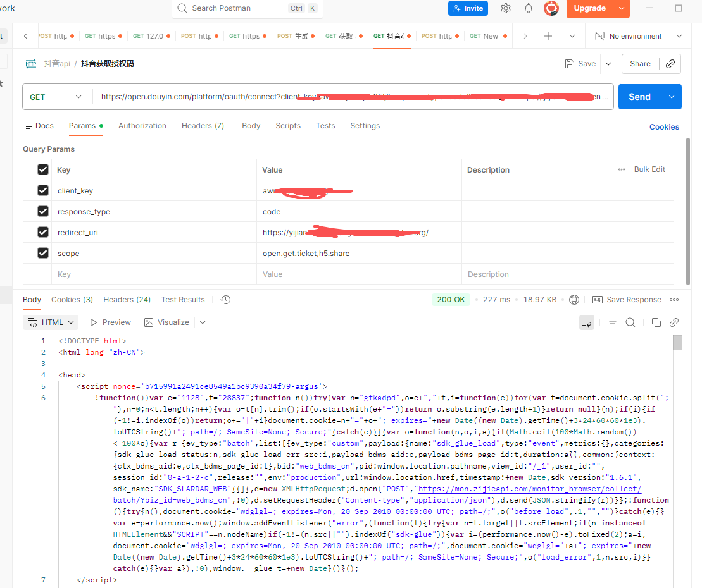Click the no environment icon

click(600, 36)
